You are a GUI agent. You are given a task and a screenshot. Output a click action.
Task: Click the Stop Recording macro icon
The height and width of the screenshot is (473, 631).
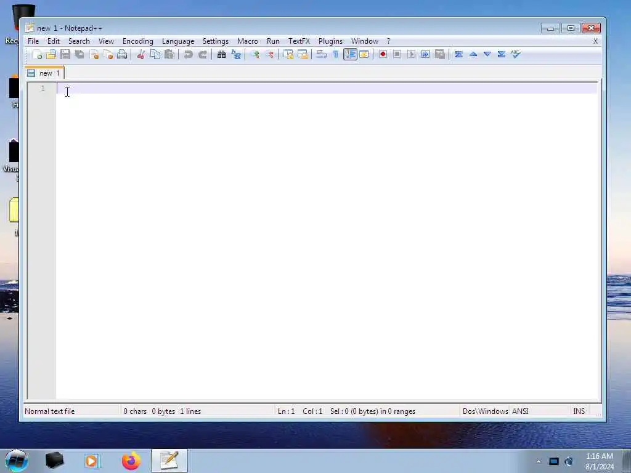397,54
